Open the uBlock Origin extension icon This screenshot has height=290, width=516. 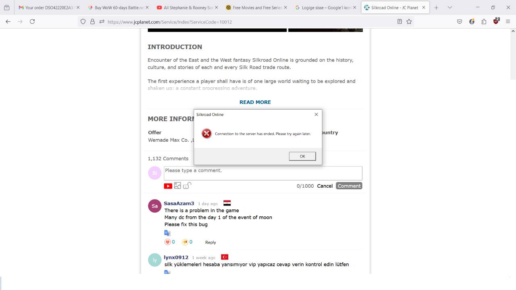click(x=496, y=21)
